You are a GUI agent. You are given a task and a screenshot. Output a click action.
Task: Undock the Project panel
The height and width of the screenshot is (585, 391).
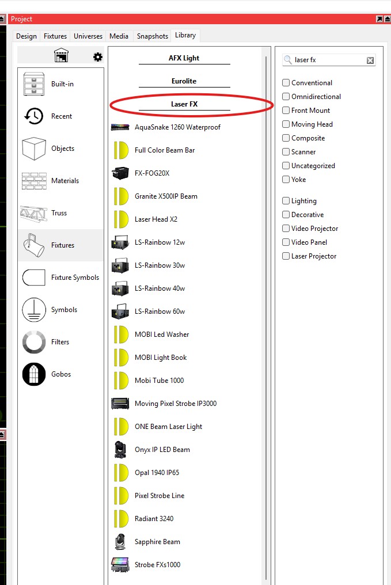[x=379, y=19]
